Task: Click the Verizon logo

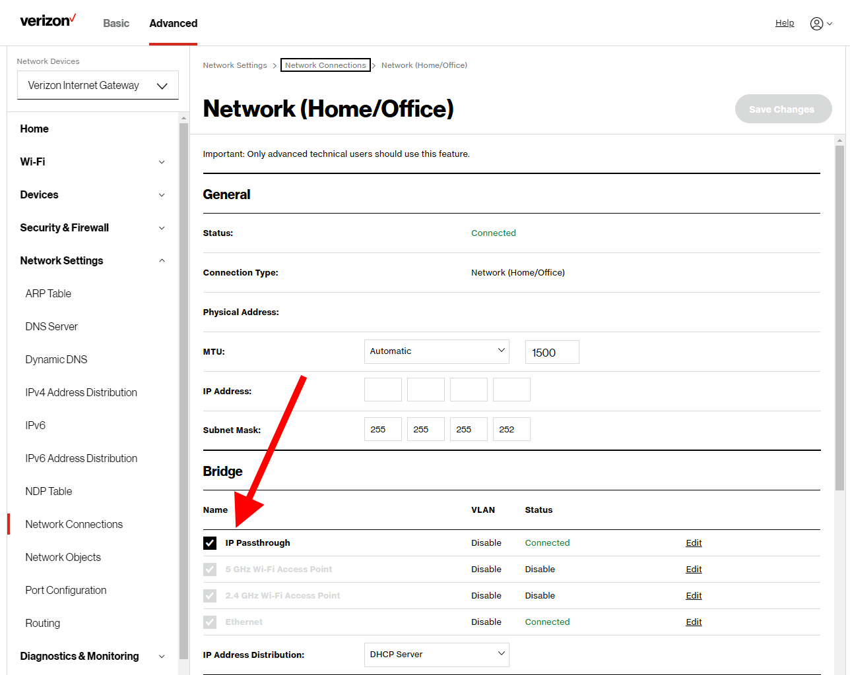Action: (x=48, y=21)
